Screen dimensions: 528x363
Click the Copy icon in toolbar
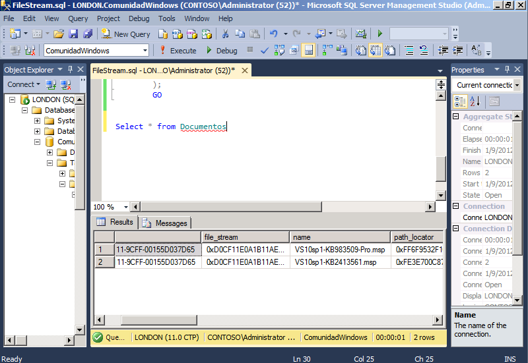240,34
